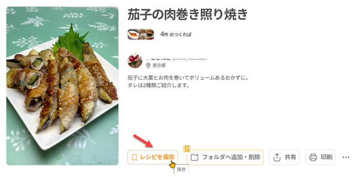Save the recipe with レシピを保存
358x177 pixels.
[152, 157]
